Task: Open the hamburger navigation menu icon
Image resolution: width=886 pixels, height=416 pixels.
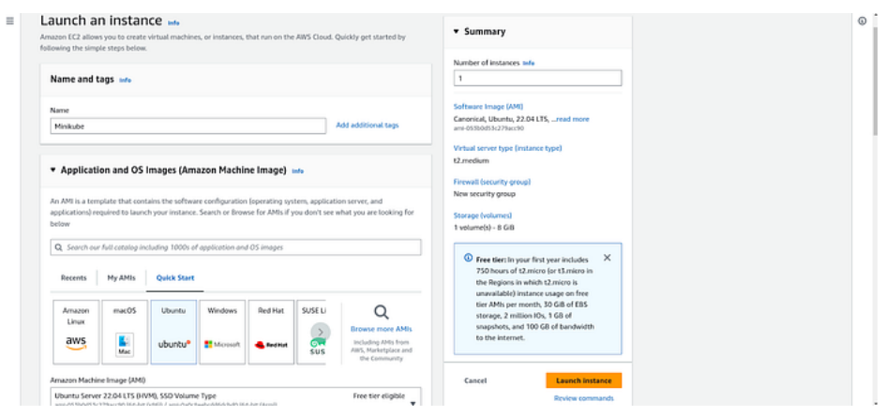Action: pyautogui.click(x=9, y=21)
